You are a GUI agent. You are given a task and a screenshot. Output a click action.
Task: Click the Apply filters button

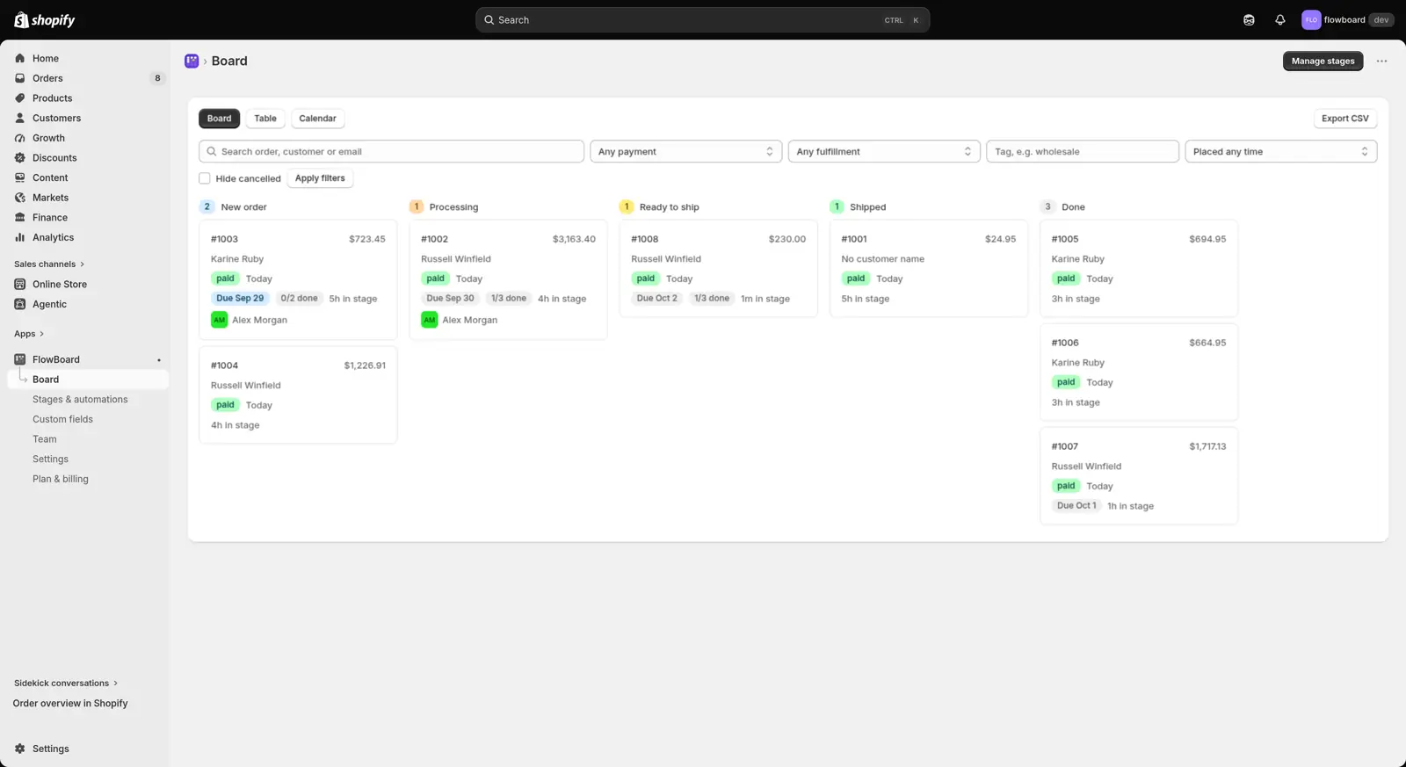[x=320, y=178]
